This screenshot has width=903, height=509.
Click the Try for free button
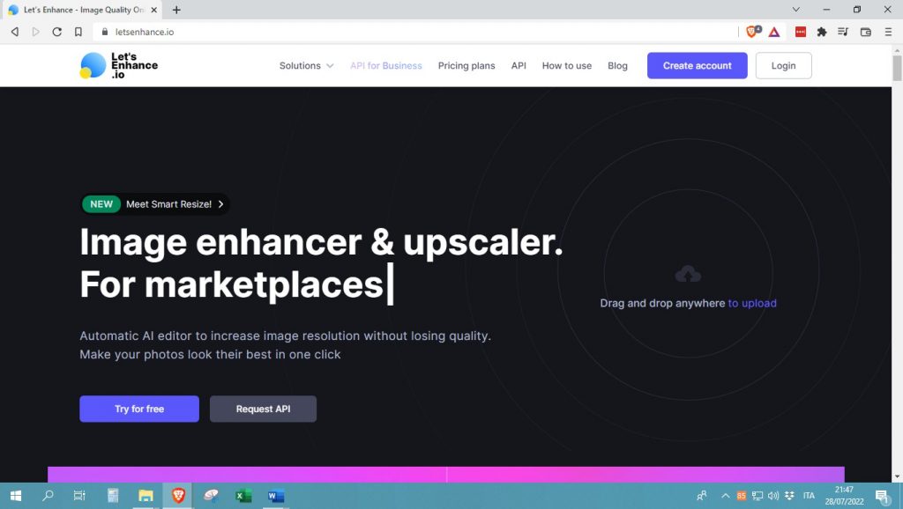click(x=139, y=409)
